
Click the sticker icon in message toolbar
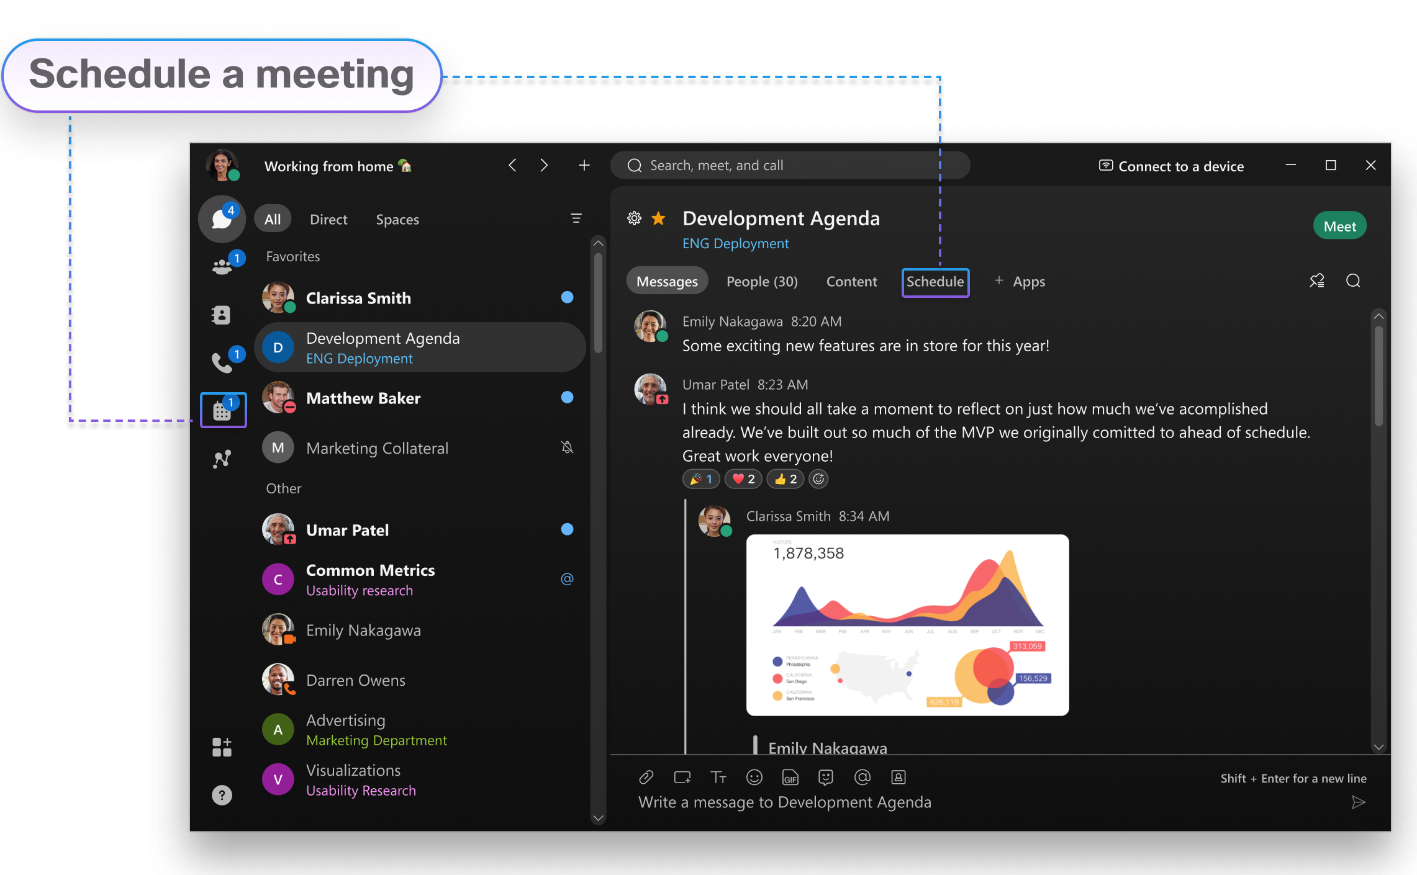click(x=826, y=777)
